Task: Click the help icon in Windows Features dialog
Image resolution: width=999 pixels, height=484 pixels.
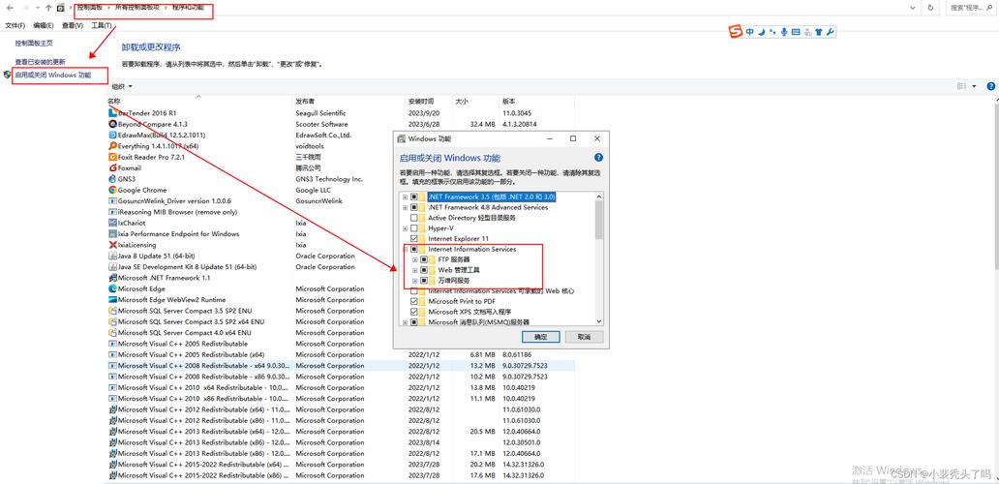Action: (598, 157)
